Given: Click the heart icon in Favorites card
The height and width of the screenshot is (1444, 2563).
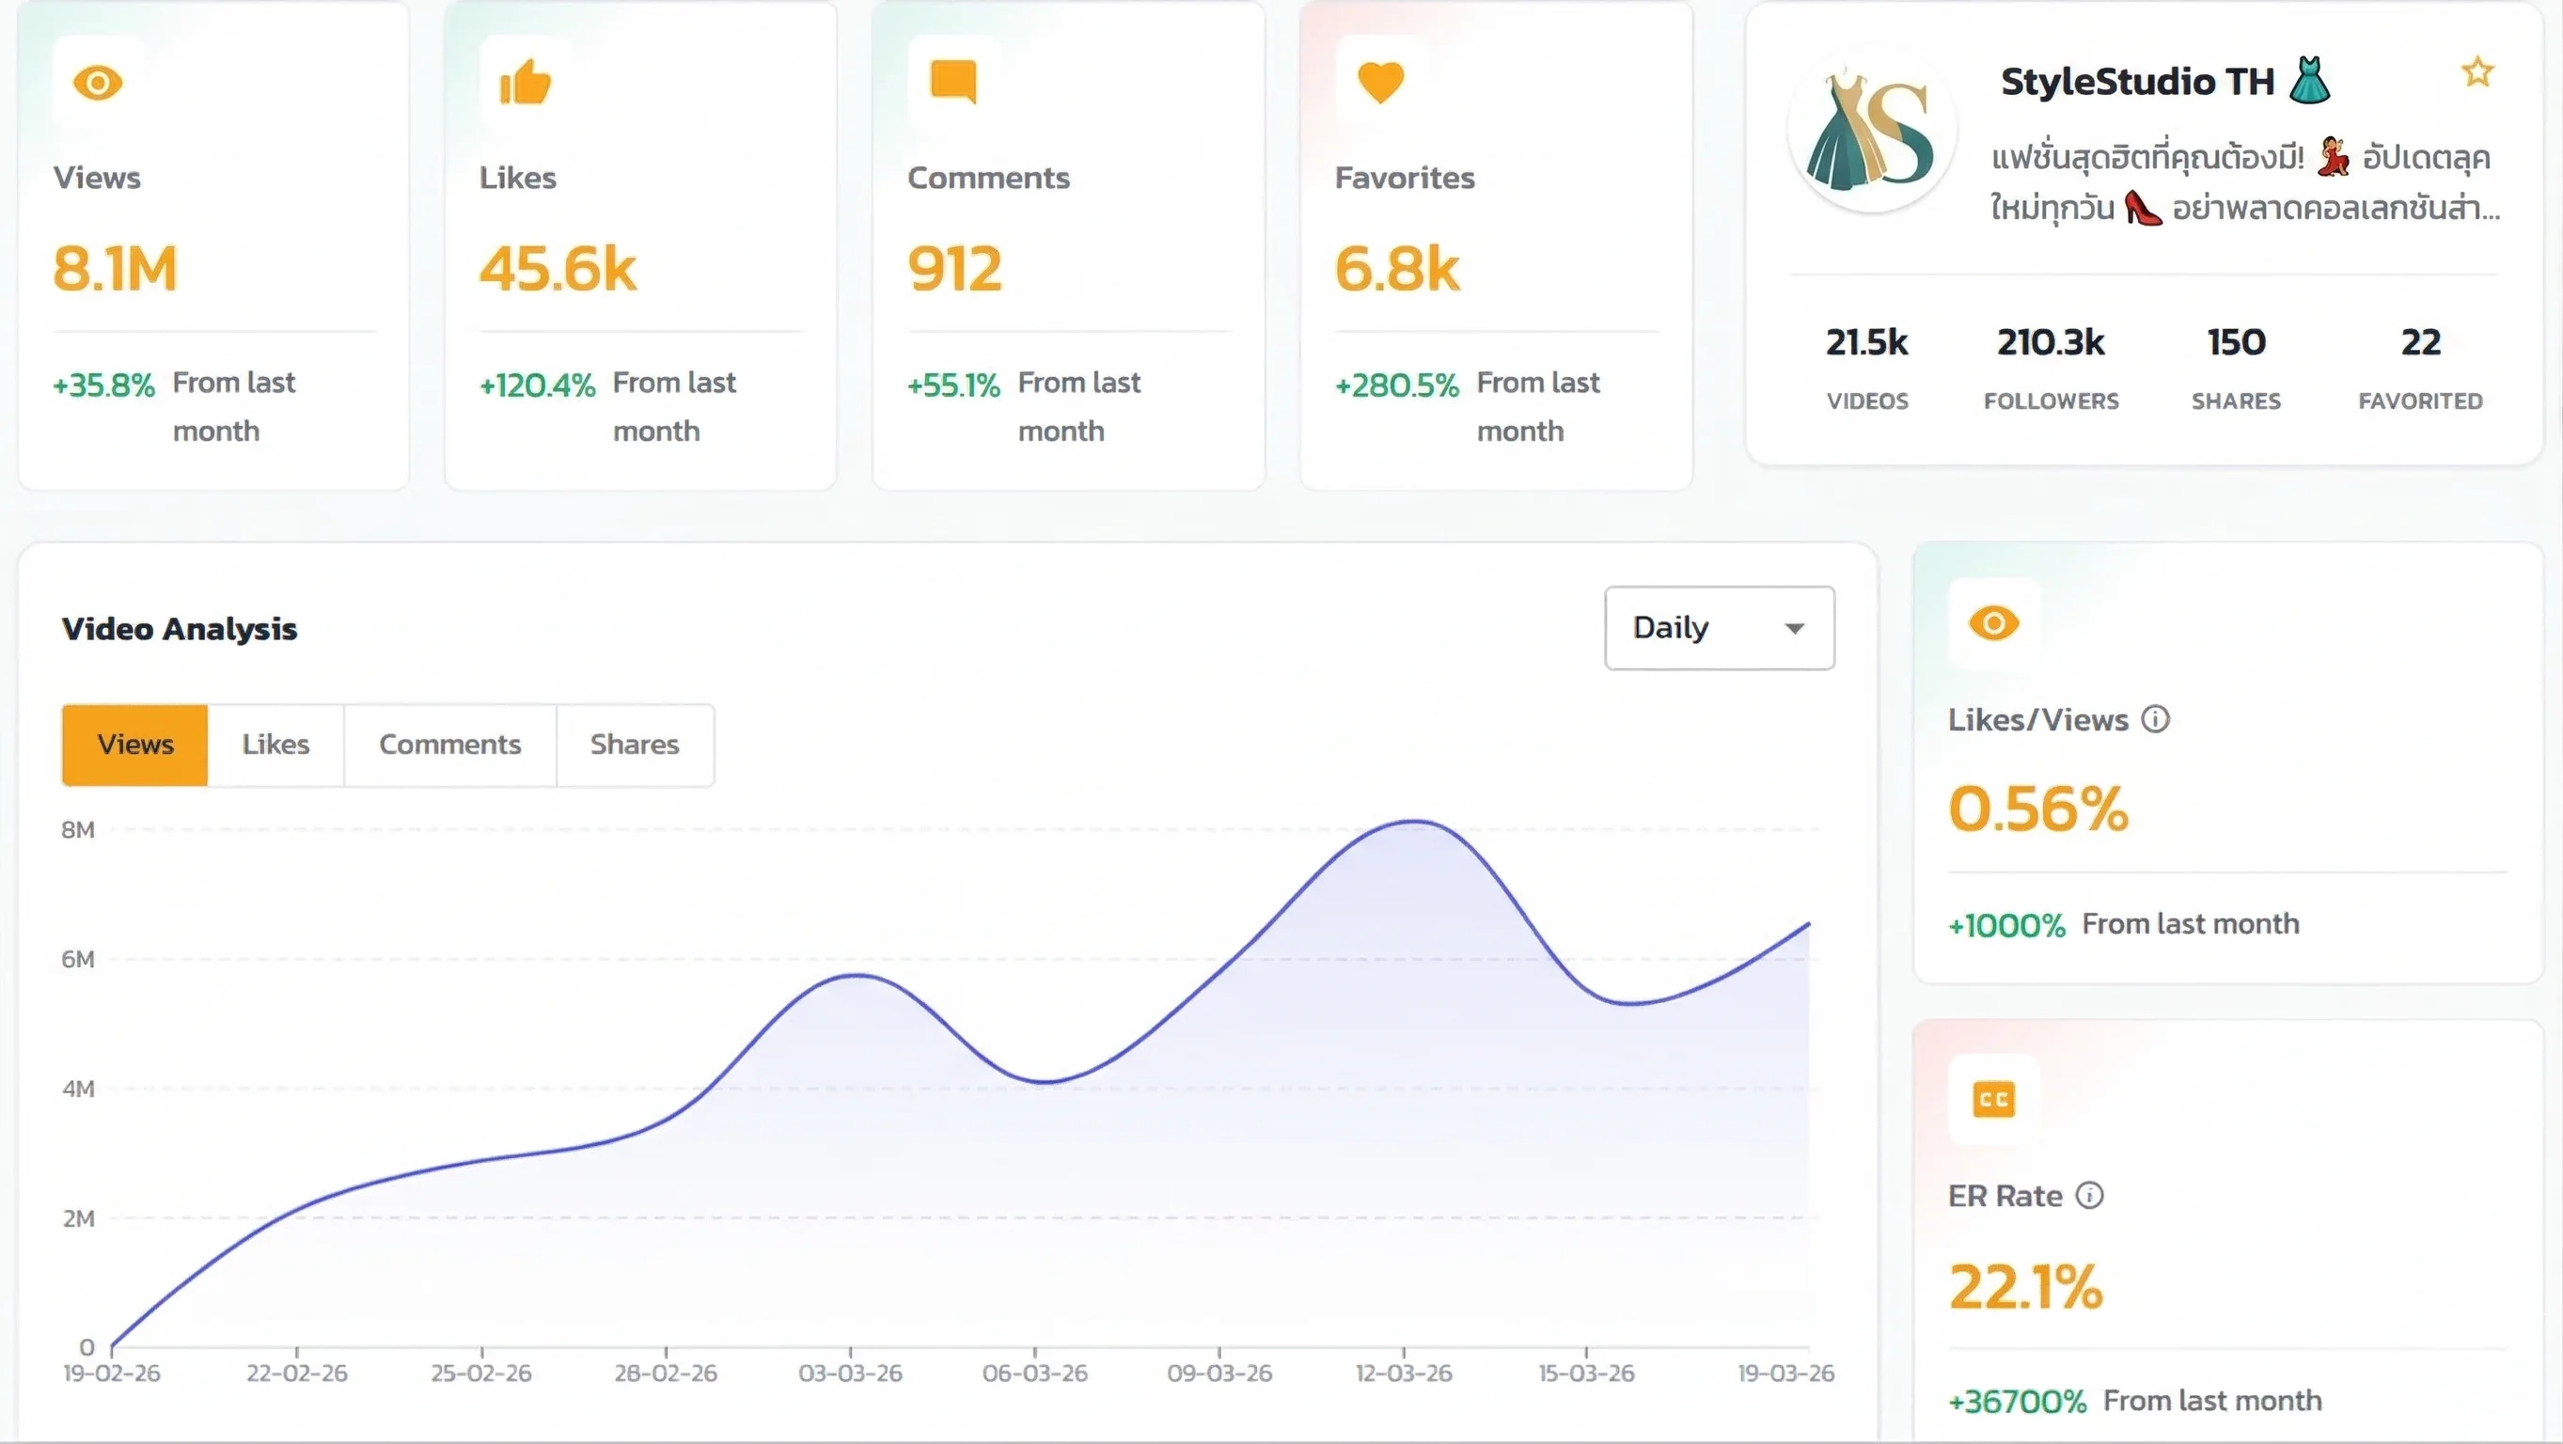Looking at the screenshot, I should coord(1380,82).
